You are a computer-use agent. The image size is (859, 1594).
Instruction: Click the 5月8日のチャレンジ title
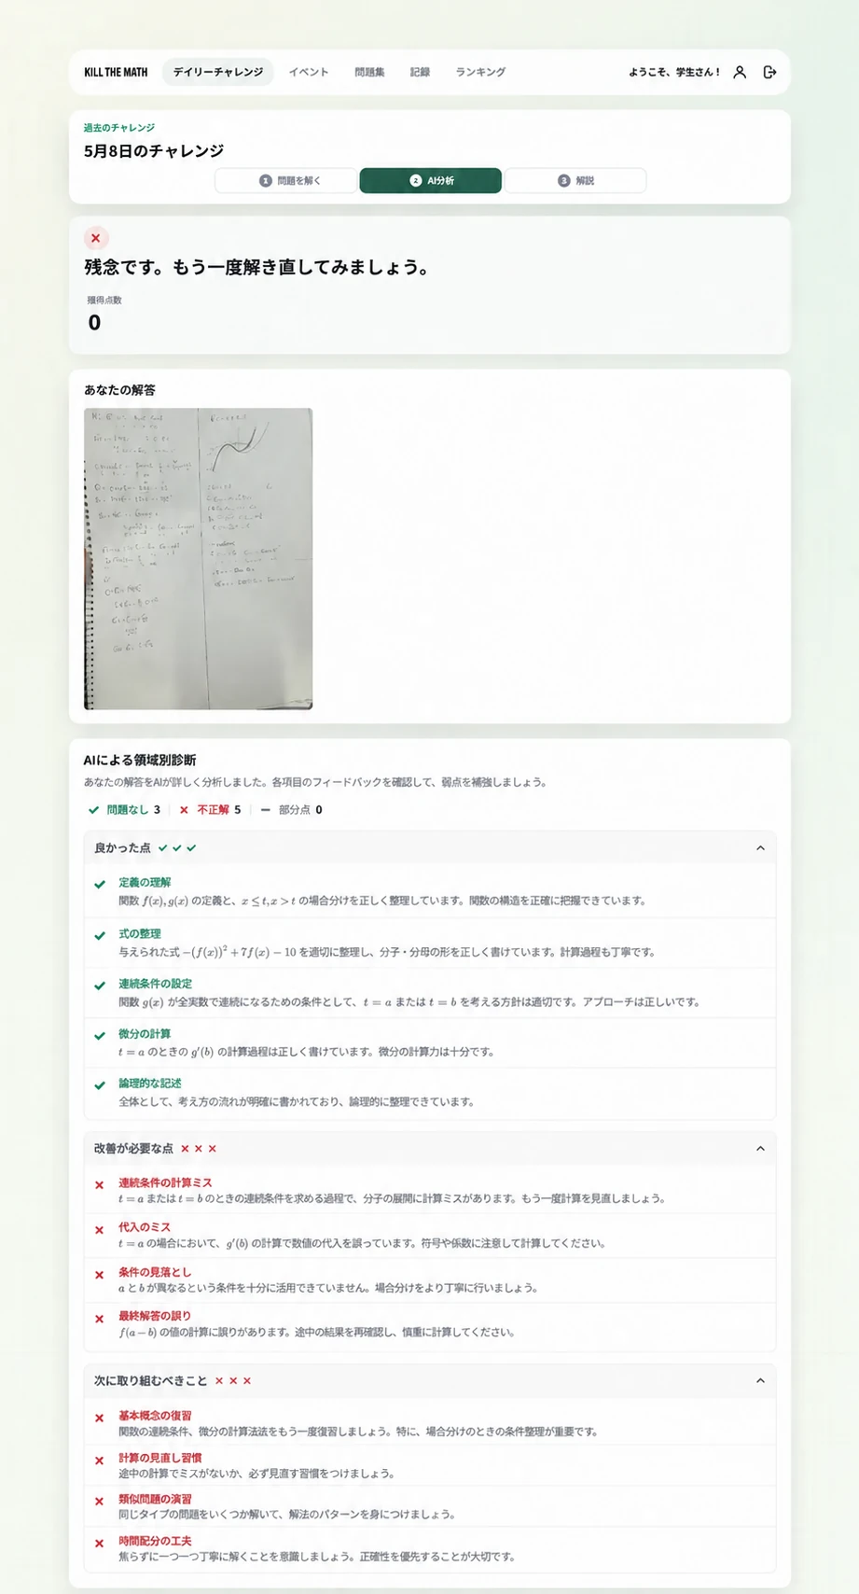pyautogui.click(x=154, y=151)
